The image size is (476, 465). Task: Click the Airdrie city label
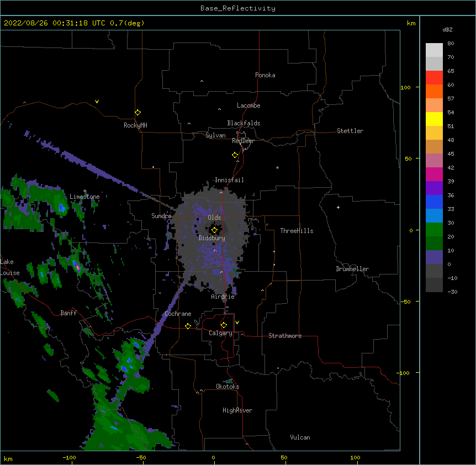tap(223, 297)
